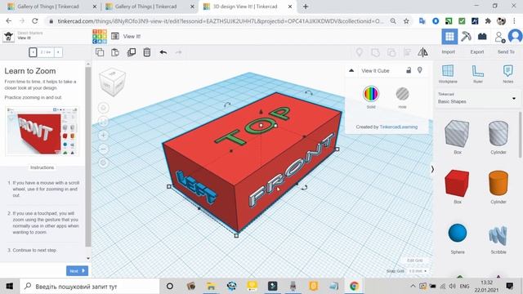The image size is (523, 294).
Task: Switch to 3D design grid view
Action: coord(449,36)
